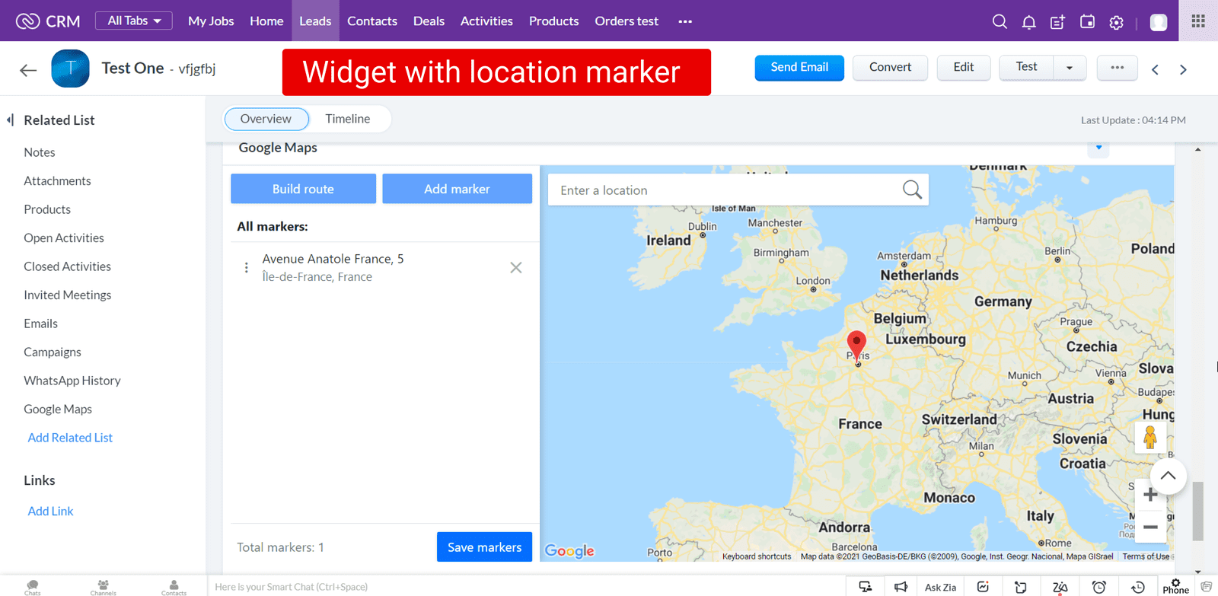Screen dimensions: 1218x596
Task: Click the Edit button
Action: [x=963, y=67]
